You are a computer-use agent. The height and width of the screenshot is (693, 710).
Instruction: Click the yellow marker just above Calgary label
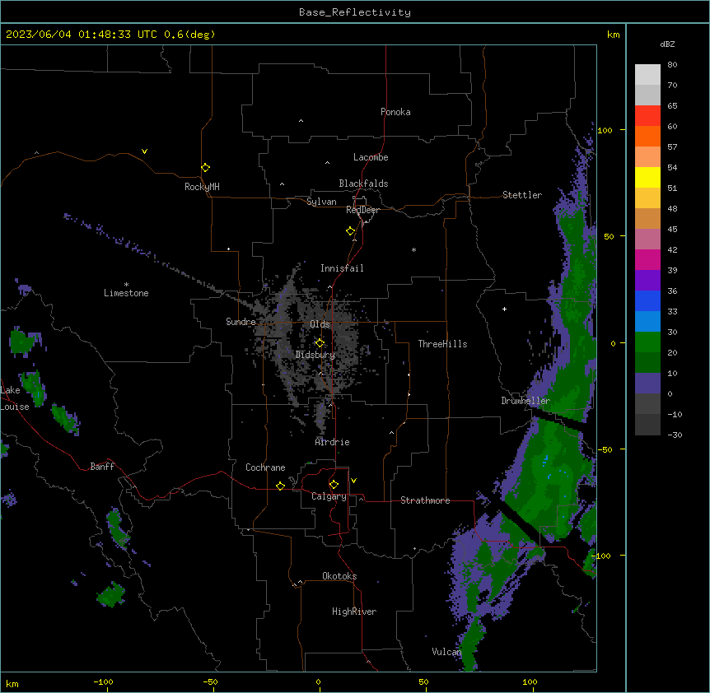pos(334,485)
